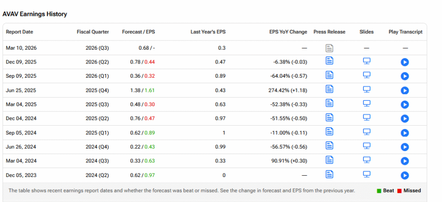
Task: Open slides for Jun 25, 2025 report
Action: (x=366, y=89)
